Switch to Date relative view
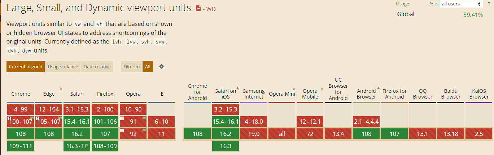 click(x=97, y=67)
